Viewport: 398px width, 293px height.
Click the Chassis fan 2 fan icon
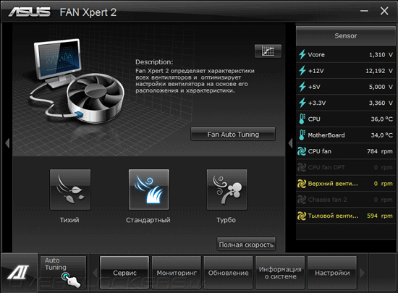click(302, 200)
